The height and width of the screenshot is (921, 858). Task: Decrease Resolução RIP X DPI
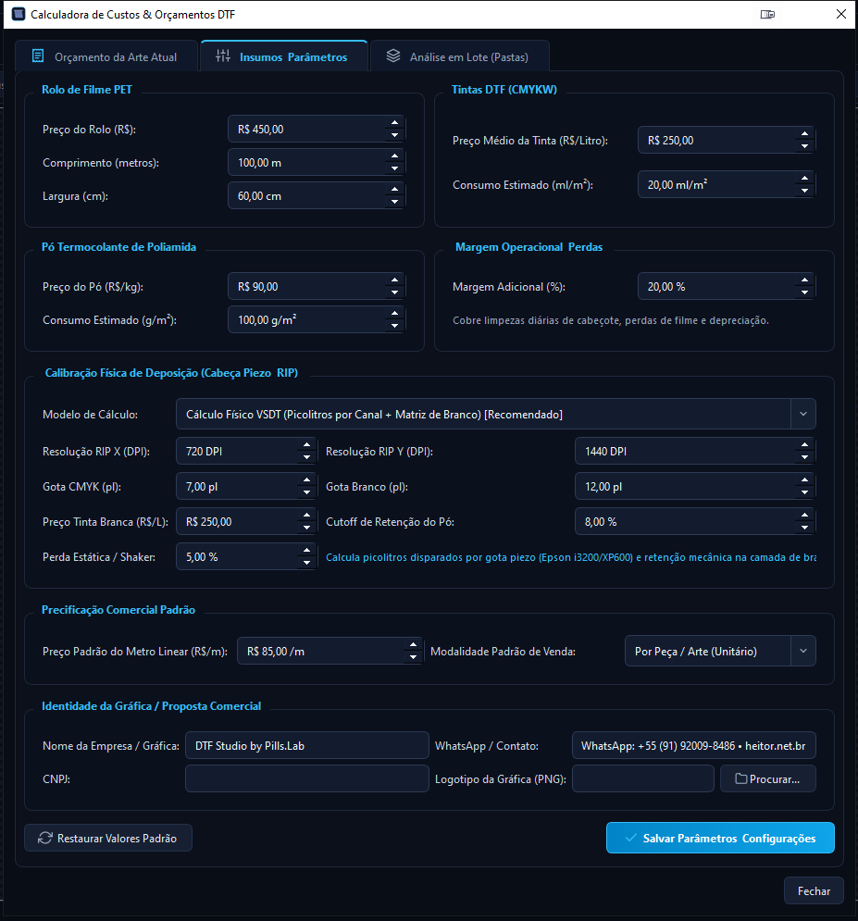coord(306,457)
